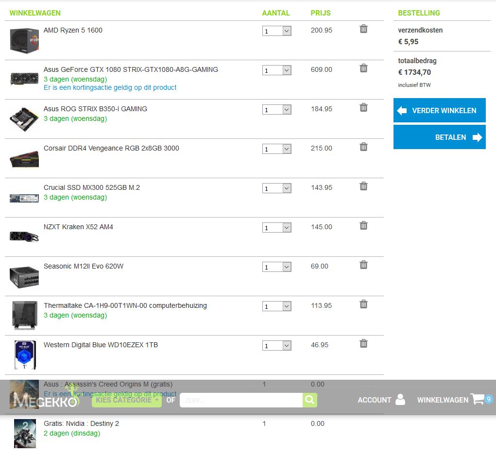Viewport: 496px width, 455px height.
Task: Open the KIES CATEGORIE dropdown
Action: tap(126, 400)
